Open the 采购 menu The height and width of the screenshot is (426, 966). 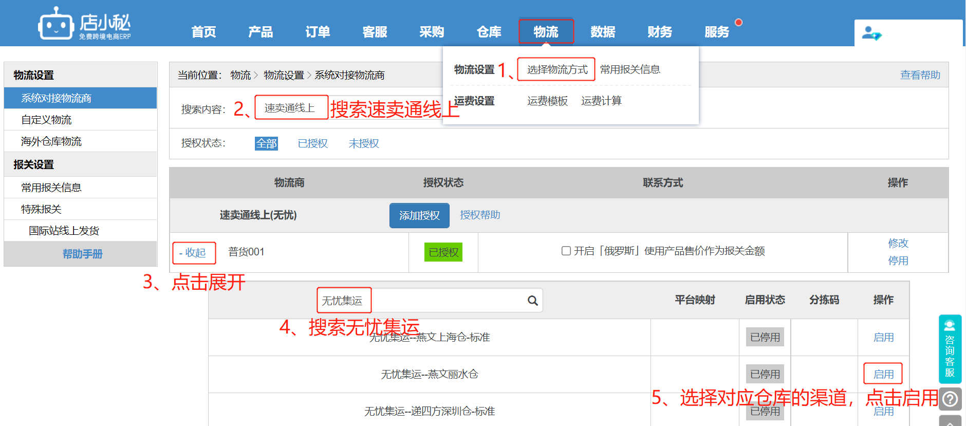tap(432, 32)
